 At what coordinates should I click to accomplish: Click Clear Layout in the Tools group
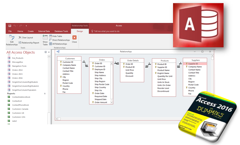[26, 37]
